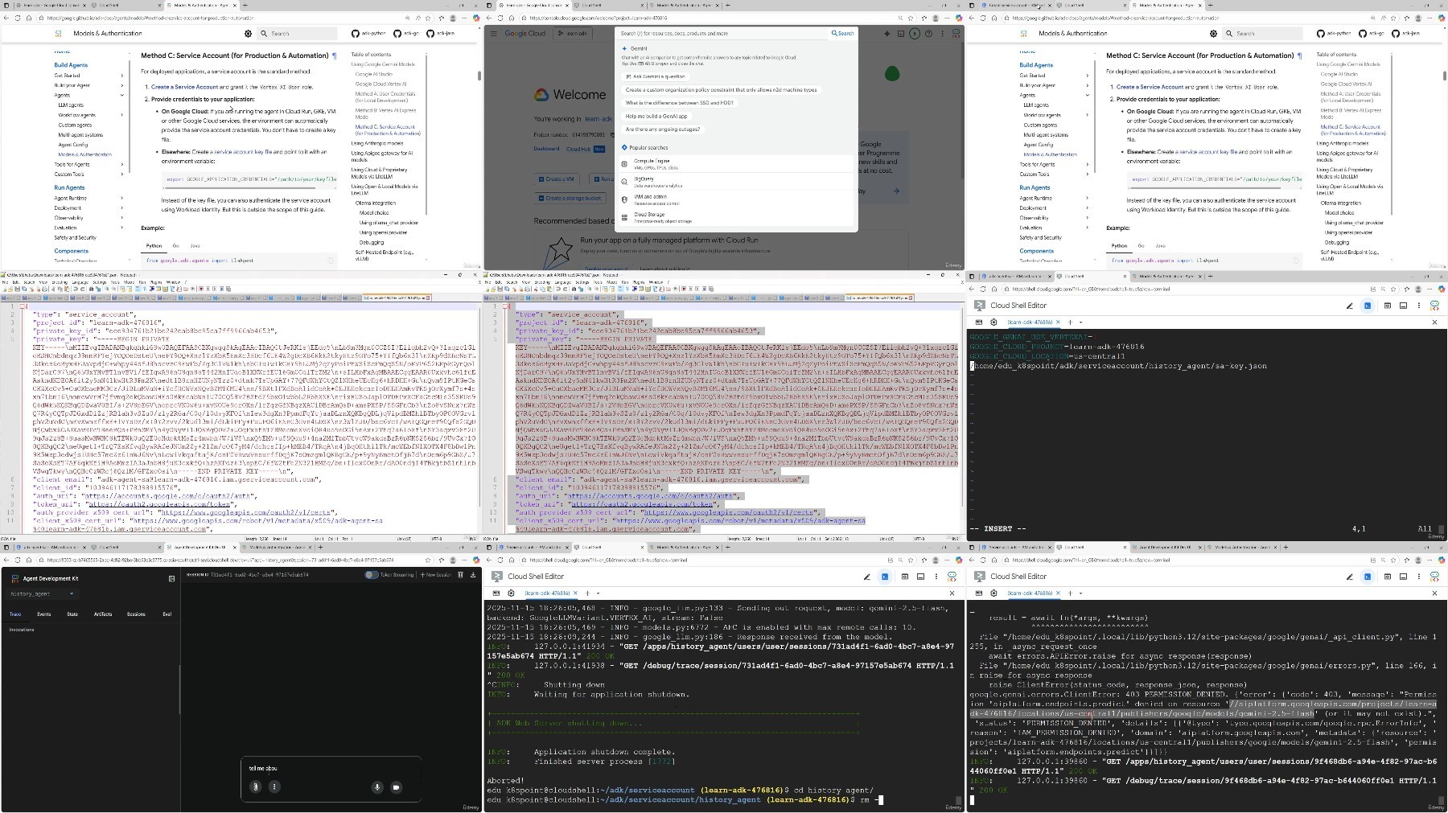The height and width of the screenshot is (813, 1448).
Task: Close learn-adk-476816 tab in 'Aborted!' Cloud Shell window
Action: pos(576,593)
